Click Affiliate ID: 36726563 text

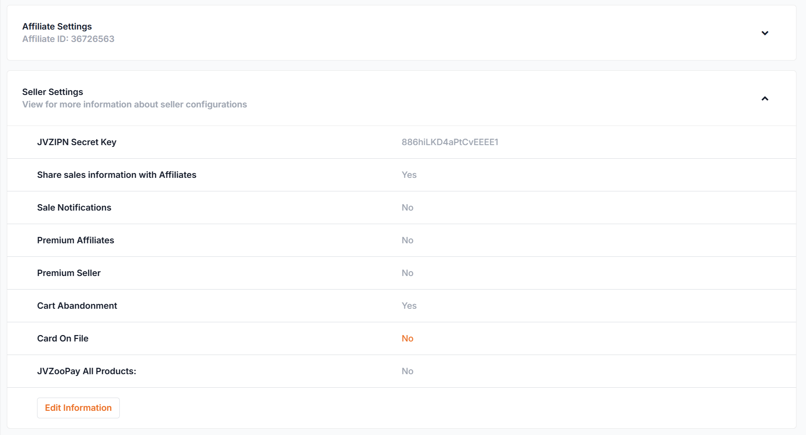click(x=68, y=39)
